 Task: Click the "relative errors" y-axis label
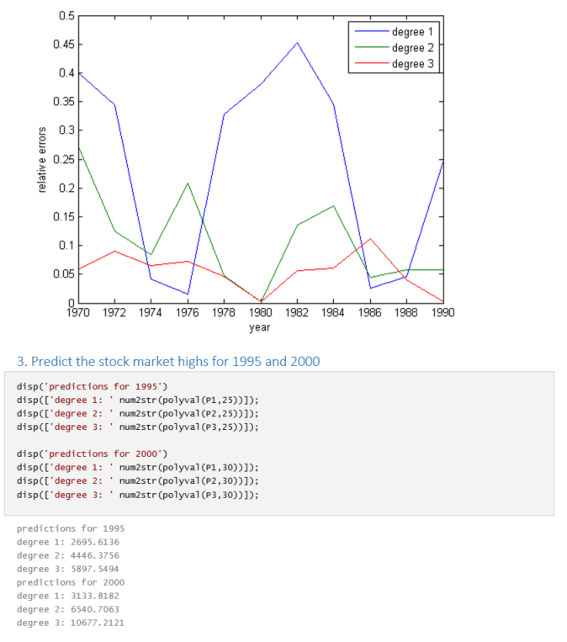click(42, 160)
